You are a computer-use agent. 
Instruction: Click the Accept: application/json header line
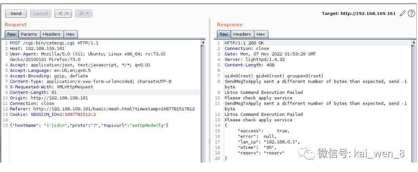click(80, 65)
